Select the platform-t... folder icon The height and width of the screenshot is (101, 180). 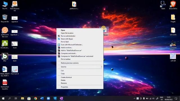tap(74, 6)
